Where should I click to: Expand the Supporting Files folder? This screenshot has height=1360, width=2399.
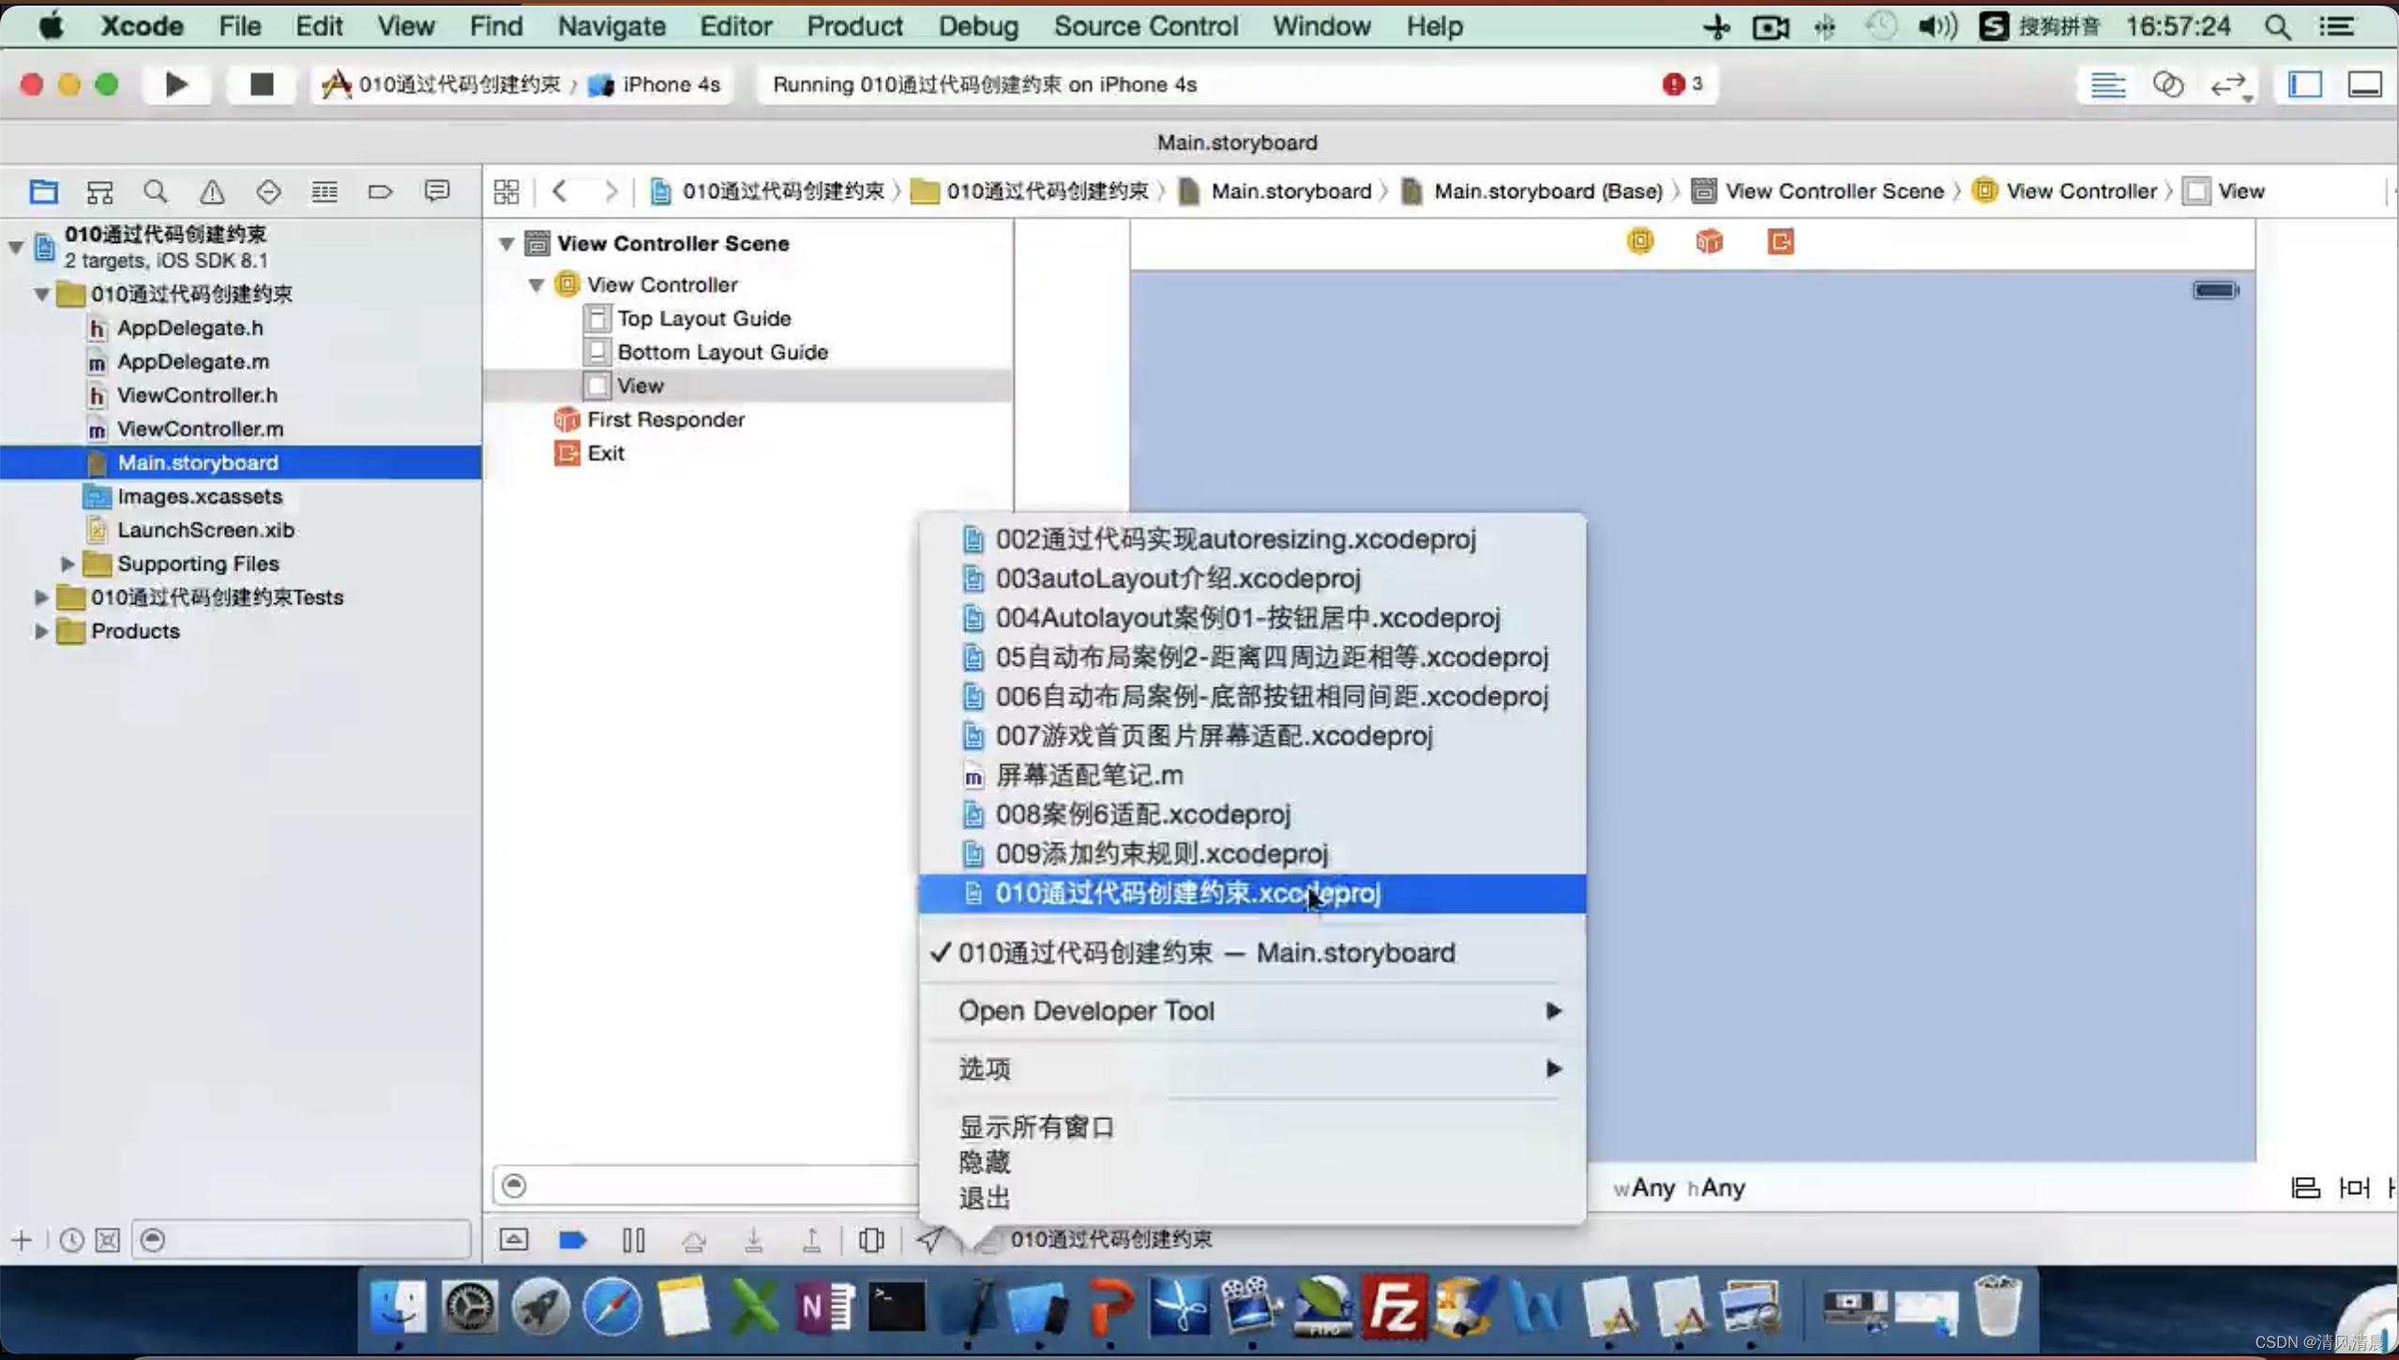pos(68,564)
